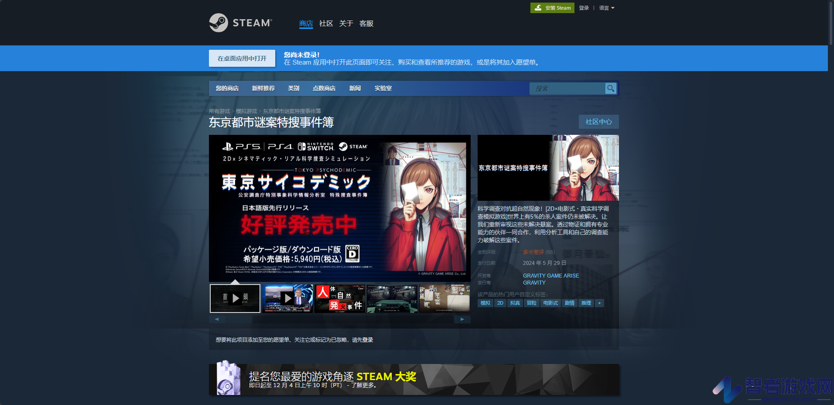Image resolution: width=834 pixels, height=405 pixels.
Task: Click the thumbnail strip left arrow
Action: click(217, 319)
